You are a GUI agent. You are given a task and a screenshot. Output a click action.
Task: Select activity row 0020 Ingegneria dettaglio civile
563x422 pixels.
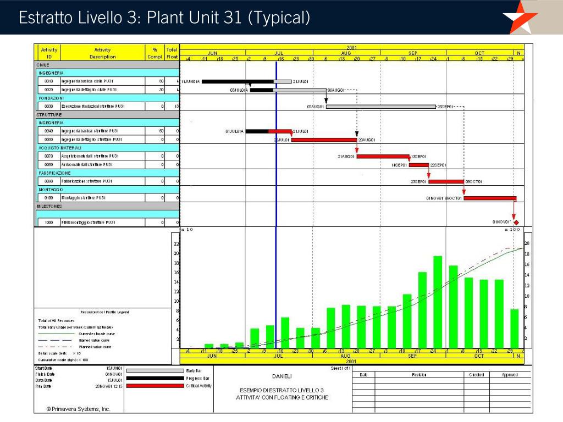coord(108,90)
